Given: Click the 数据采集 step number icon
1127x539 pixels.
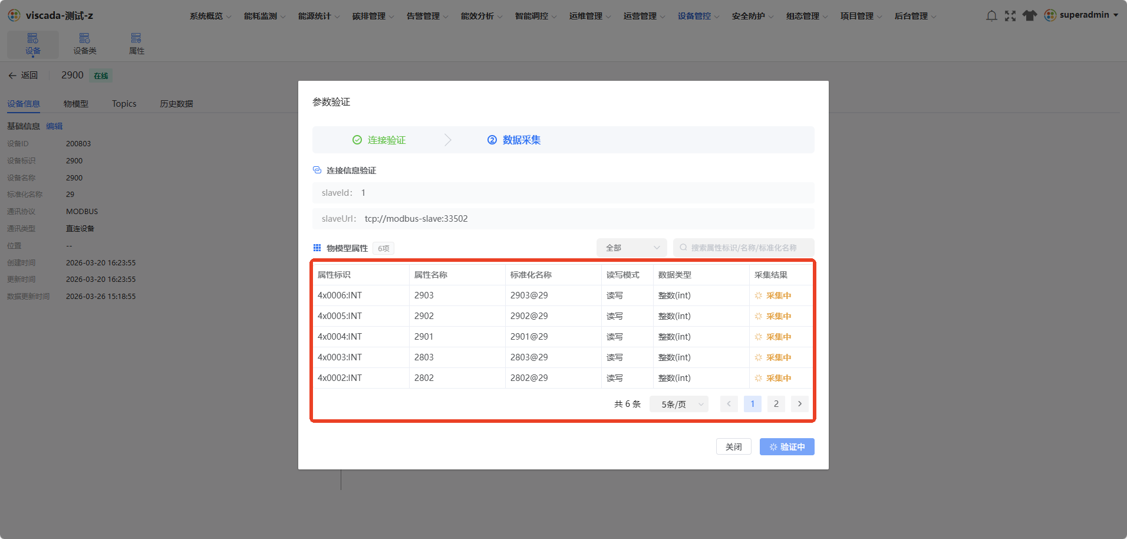Looking at the screenshot, I should pyautogui.click(x=492, y=140).
